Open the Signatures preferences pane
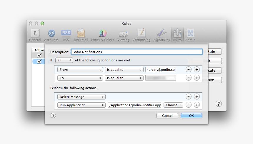Image resolution: width=253 pixels, height=144 pixels. click(162, 35)
